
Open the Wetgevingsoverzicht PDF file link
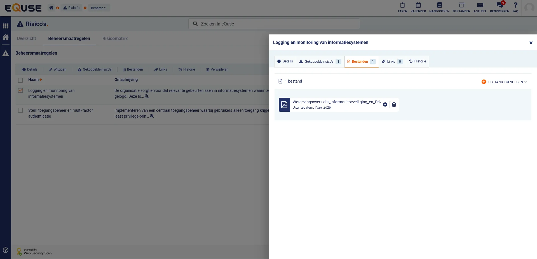(x=336, y=102)
